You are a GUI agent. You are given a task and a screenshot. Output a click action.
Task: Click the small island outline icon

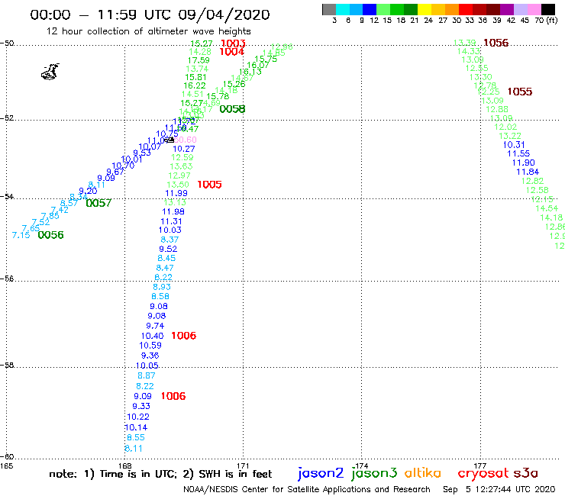(50, 72)
